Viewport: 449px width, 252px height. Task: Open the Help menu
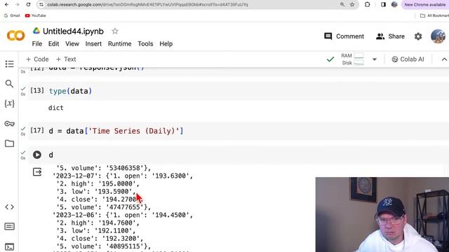tap(166, 43)
